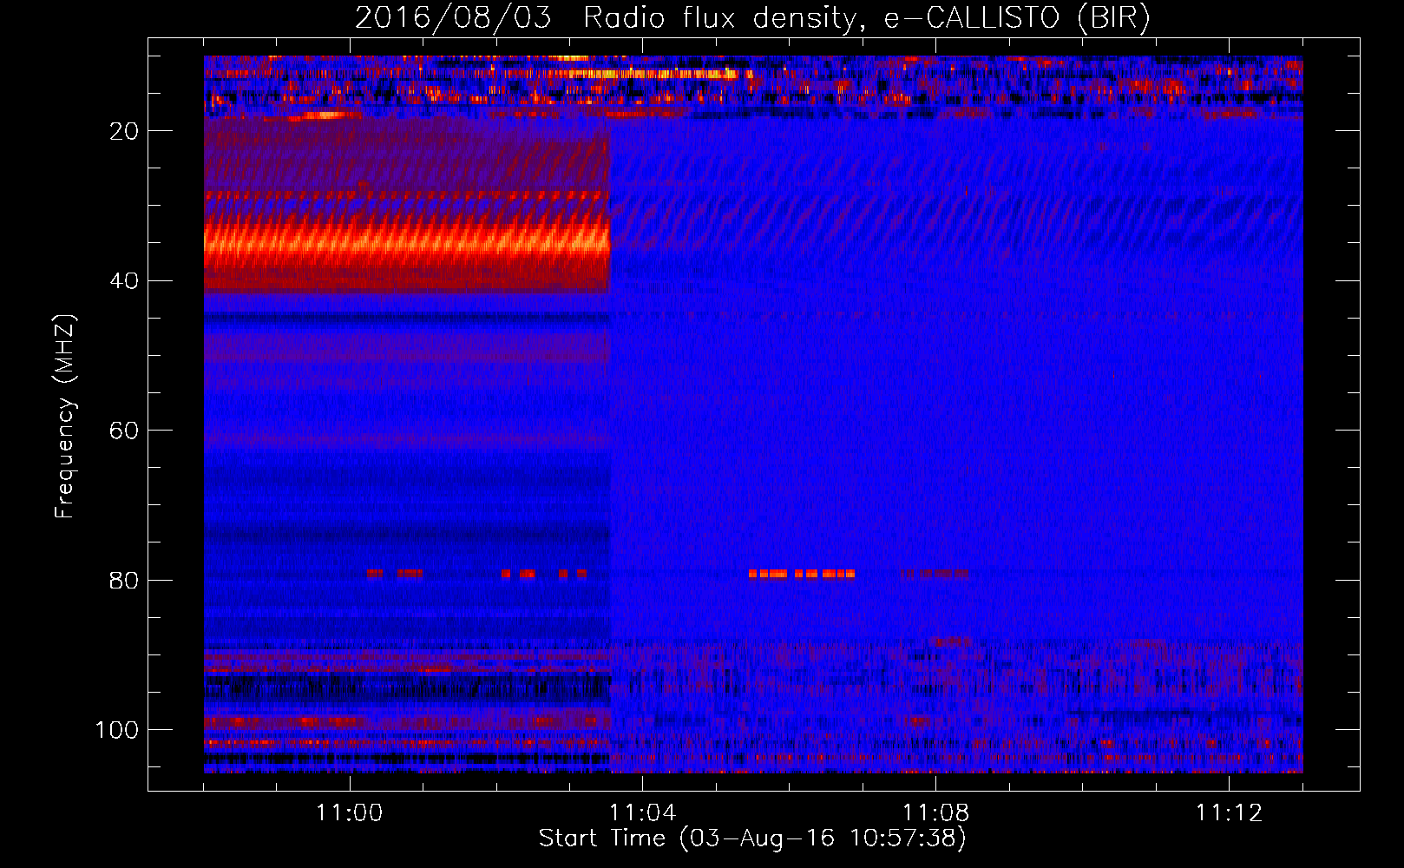
Task: Click the bright orange dashes at 80 MHz after 11:05
Action: click(802, 574)
